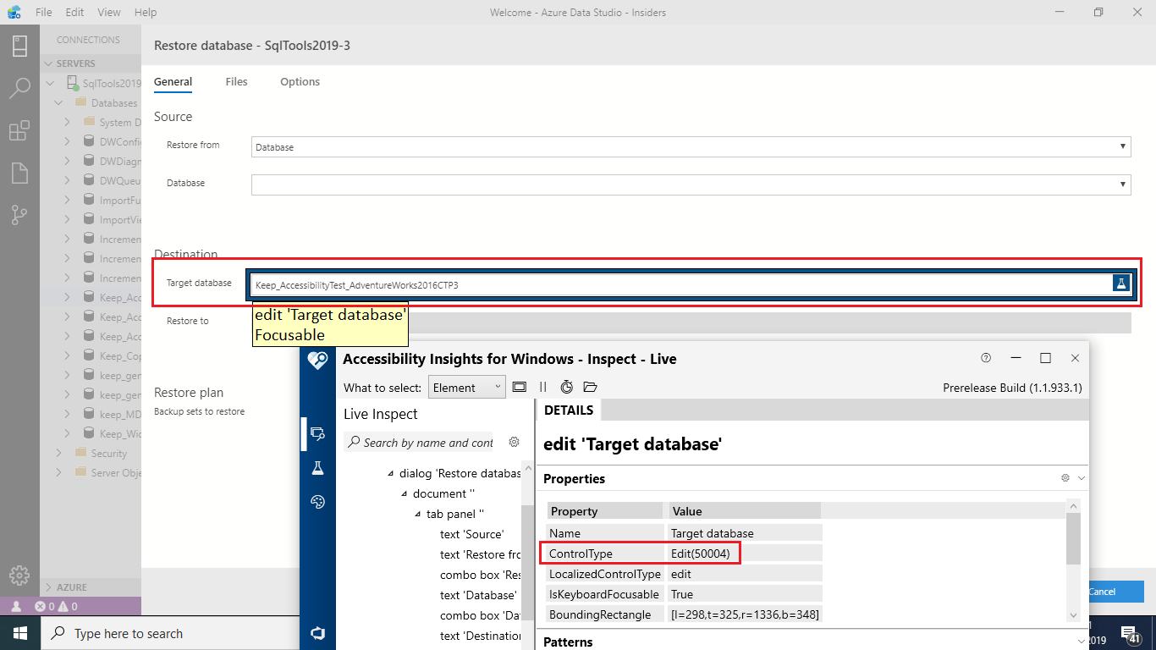Switch to the Files tab
The height and width of the screenshot is (650, 1156).
(236, 81)
